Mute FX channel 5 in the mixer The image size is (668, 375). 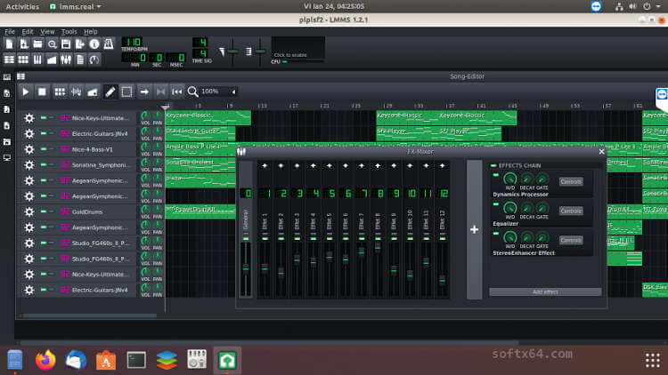point(330,239)
